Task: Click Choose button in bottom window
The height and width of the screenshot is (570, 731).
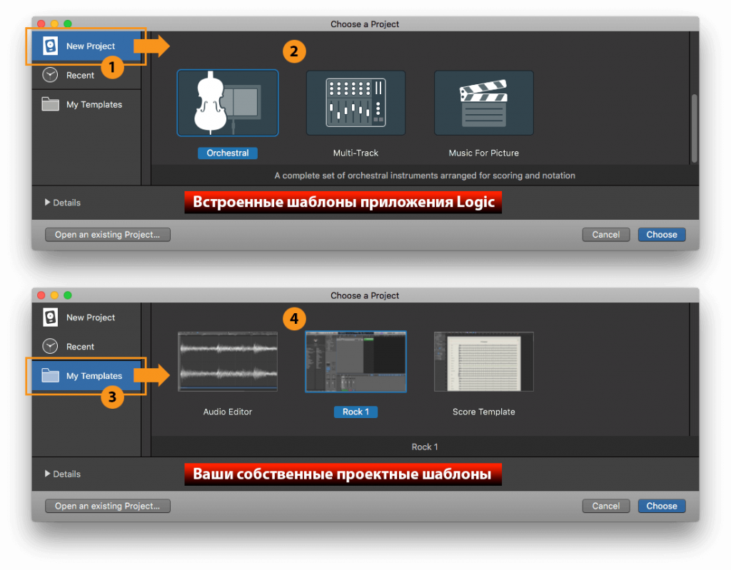Action: pos(662,506)
